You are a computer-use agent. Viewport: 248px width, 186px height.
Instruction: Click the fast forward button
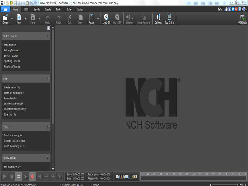53,176
